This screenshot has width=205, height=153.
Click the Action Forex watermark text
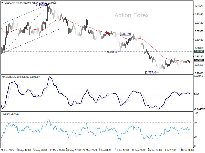point(131,16)
